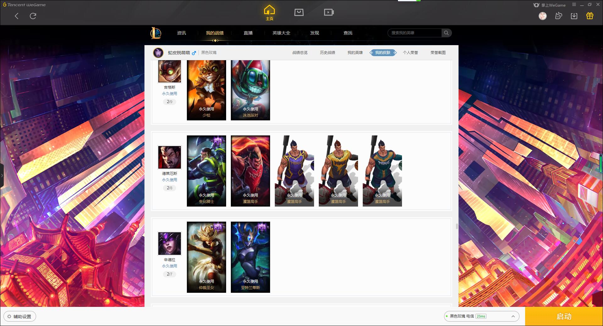Click the 启动 launch button

tap(564, 316)
